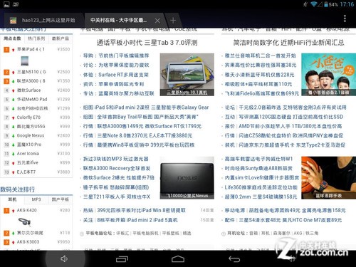Open link 超薄0.2mm 三星S4玻璃膜158元
Screen dimensions: 356x267
point(261,197)
